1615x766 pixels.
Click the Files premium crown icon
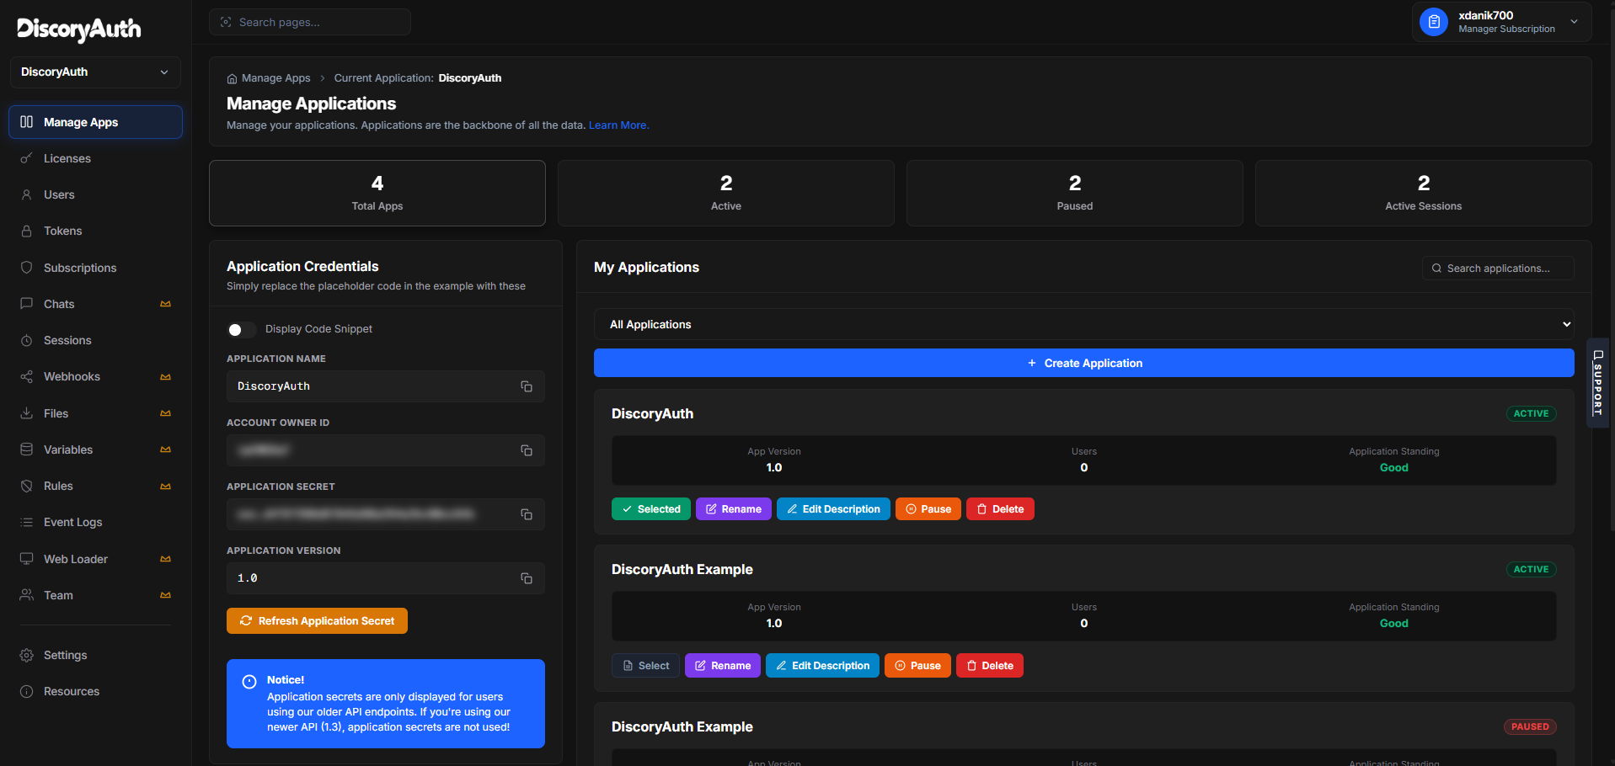[166, 413]
